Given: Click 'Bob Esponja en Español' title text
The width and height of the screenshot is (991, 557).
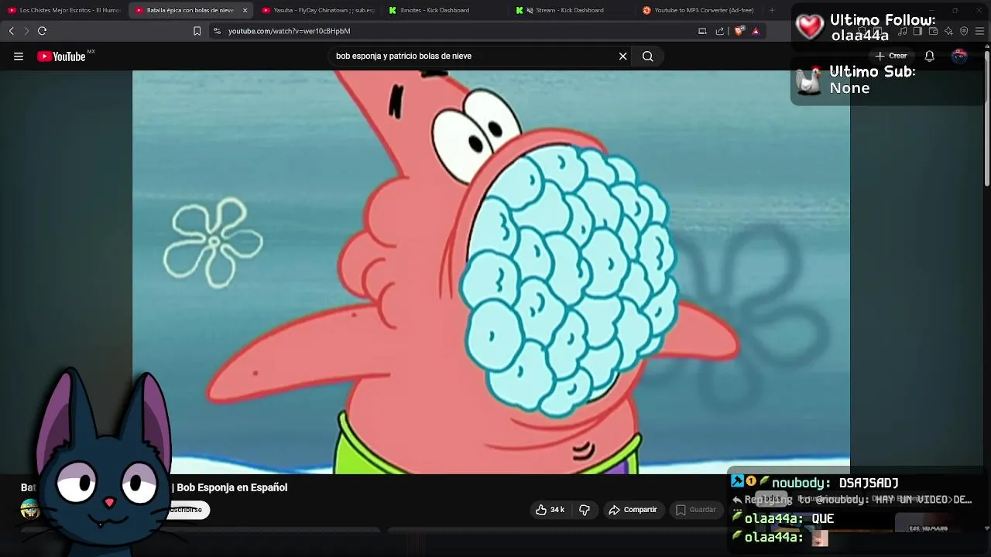Looking at the screenshot, I should point(232,487).
